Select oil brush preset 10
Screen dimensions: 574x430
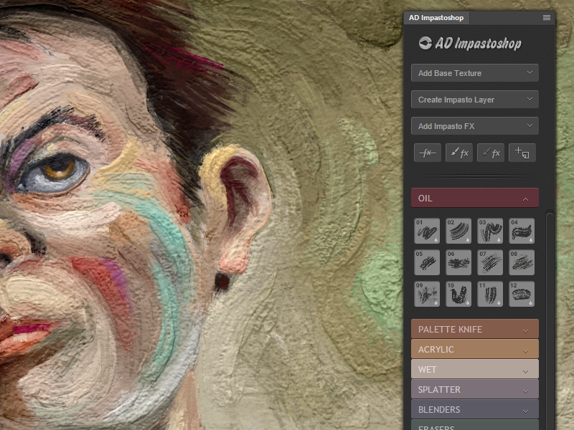[458, 294]
